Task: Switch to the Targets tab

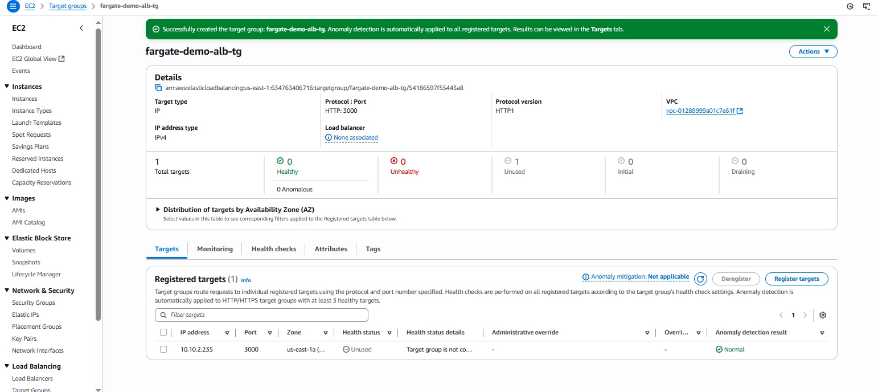Action: pyautogui.click(x=167, y=249)
